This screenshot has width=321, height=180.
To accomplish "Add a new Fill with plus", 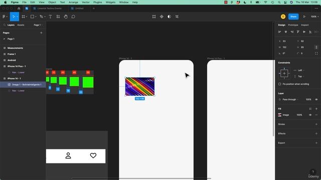I will click(316, 109).
